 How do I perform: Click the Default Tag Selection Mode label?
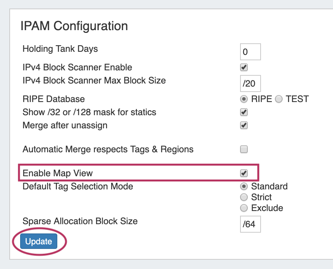coord(78,186)
